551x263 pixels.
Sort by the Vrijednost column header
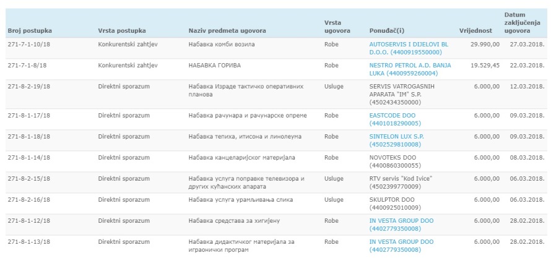click(x=475, y=30)
